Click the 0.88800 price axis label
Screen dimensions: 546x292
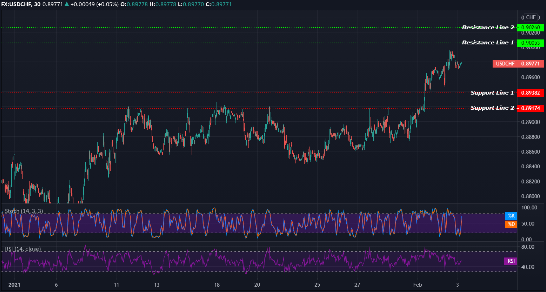531,137
